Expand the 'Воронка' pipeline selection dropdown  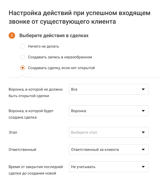(105, 111)
